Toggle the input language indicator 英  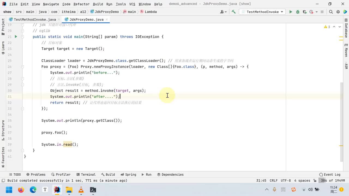click(283, 189)
